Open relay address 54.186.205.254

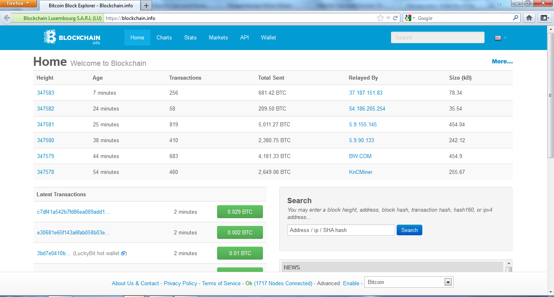(367, 108)
